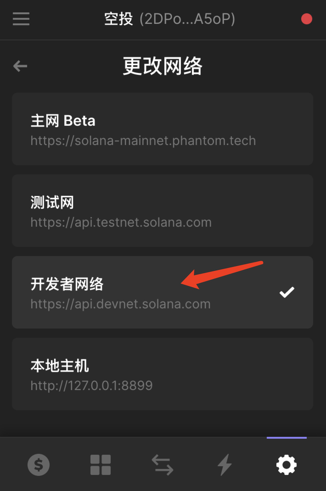The image size is (326, 491).
Task: Click the 更改网络 page heading
Action: 163,67
